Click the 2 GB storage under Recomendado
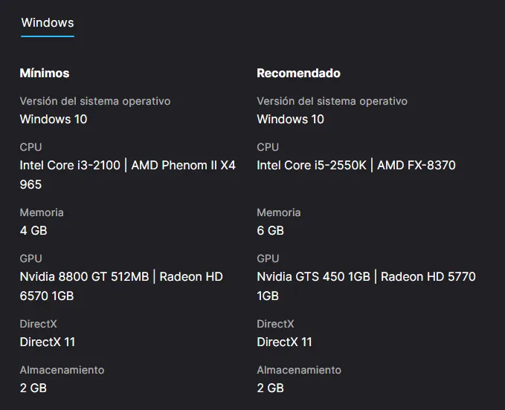505x410 pixels. click(271, 388)
